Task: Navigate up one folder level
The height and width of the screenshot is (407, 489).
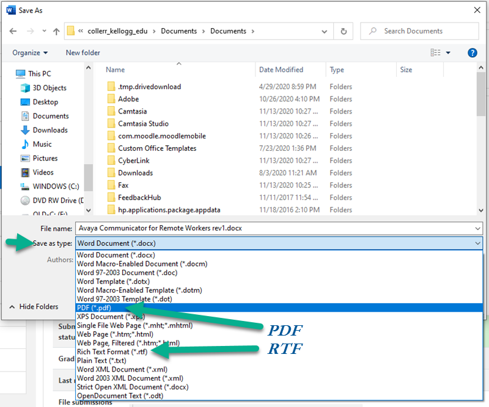Action: point(56,31)
